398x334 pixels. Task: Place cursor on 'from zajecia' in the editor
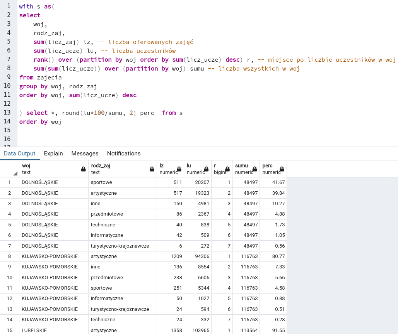[40, 78]
